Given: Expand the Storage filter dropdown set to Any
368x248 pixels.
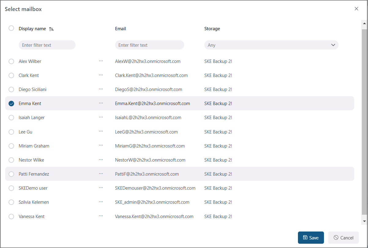Looking at the screenshot, I should pyautogui.click(x=271, y=45).
